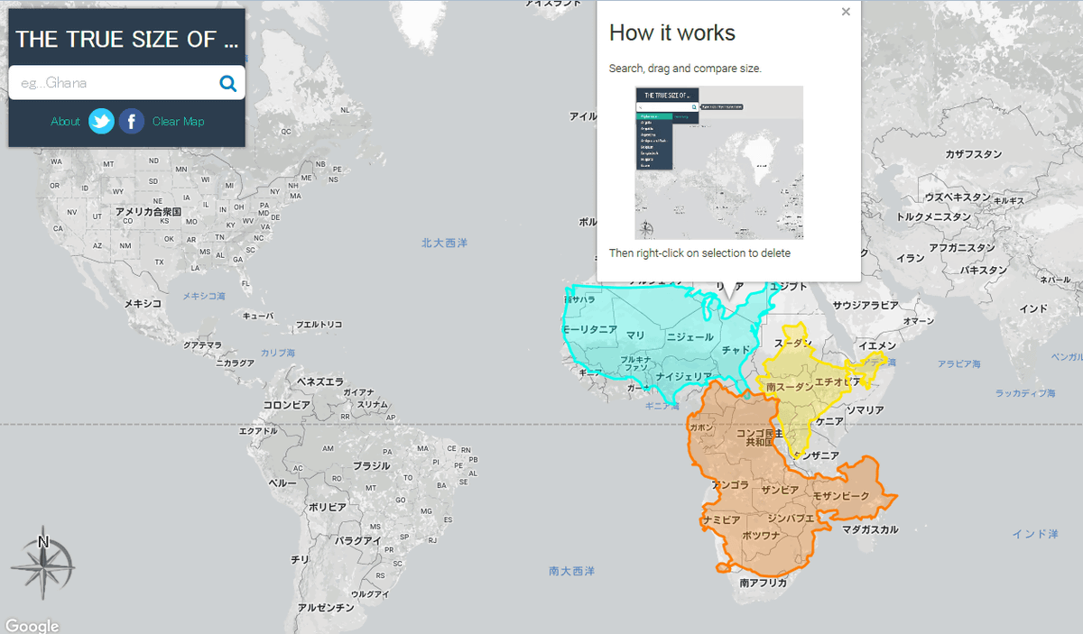Click the キューバ map label
The width and height of the screenshot is (1083, 634).
258,316
